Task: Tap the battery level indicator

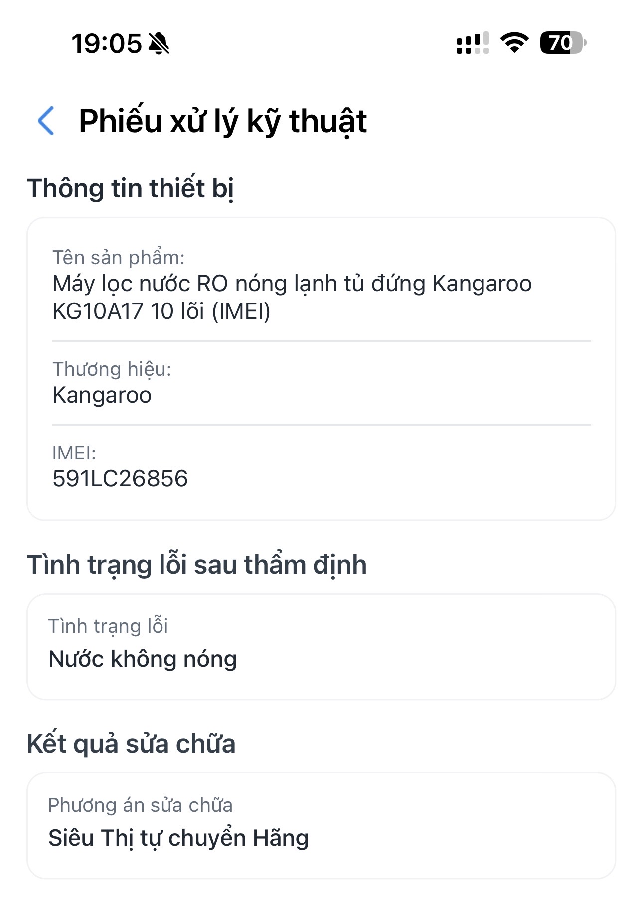Action: click(563, 43)
